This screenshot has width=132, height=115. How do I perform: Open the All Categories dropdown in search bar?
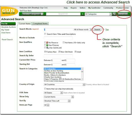click(x=98, y=14)
